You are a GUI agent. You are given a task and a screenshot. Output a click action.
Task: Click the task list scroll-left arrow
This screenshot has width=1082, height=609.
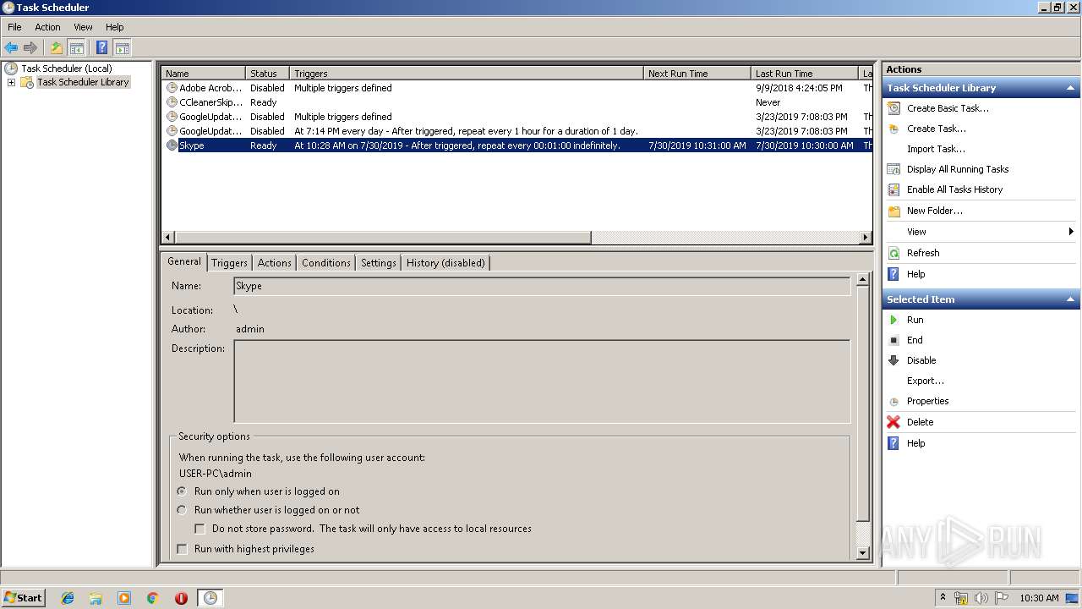coord(168,238)
